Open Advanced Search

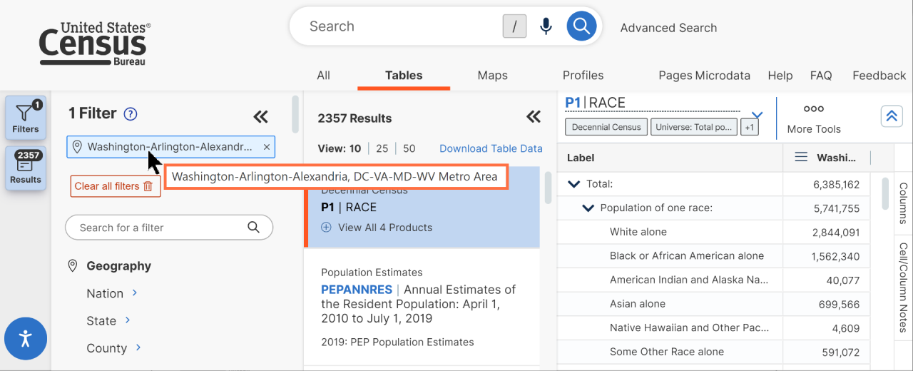668,28
